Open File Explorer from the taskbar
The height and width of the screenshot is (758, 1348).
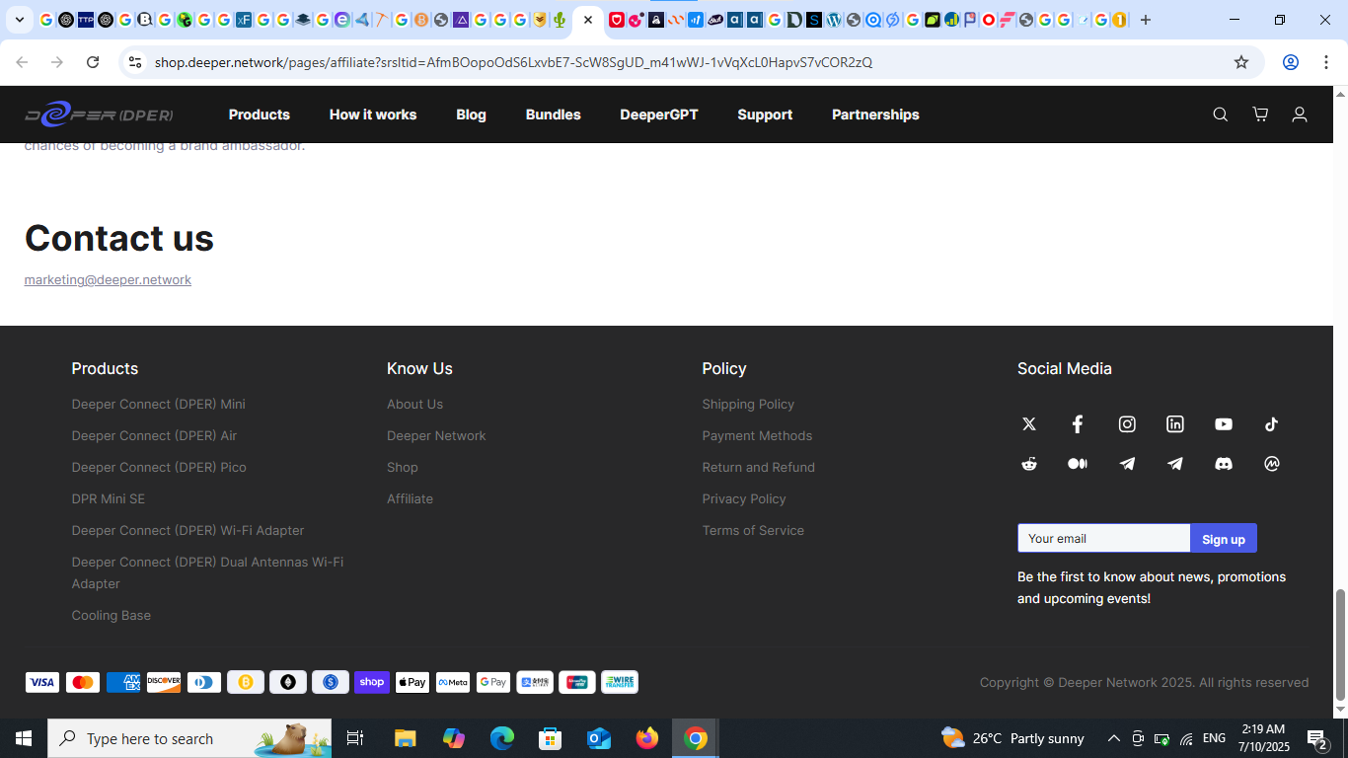point(406,738)
